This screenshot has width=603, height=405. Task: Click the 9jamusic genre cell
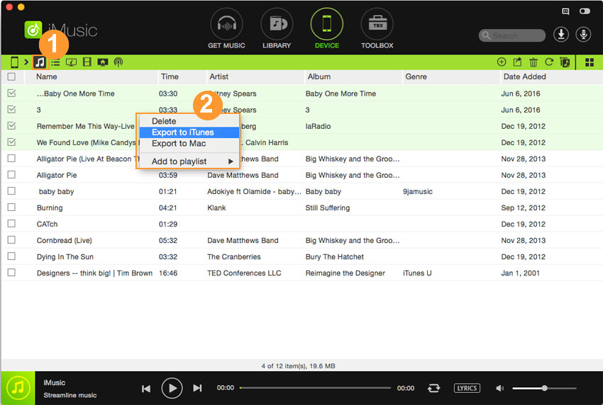418,192
